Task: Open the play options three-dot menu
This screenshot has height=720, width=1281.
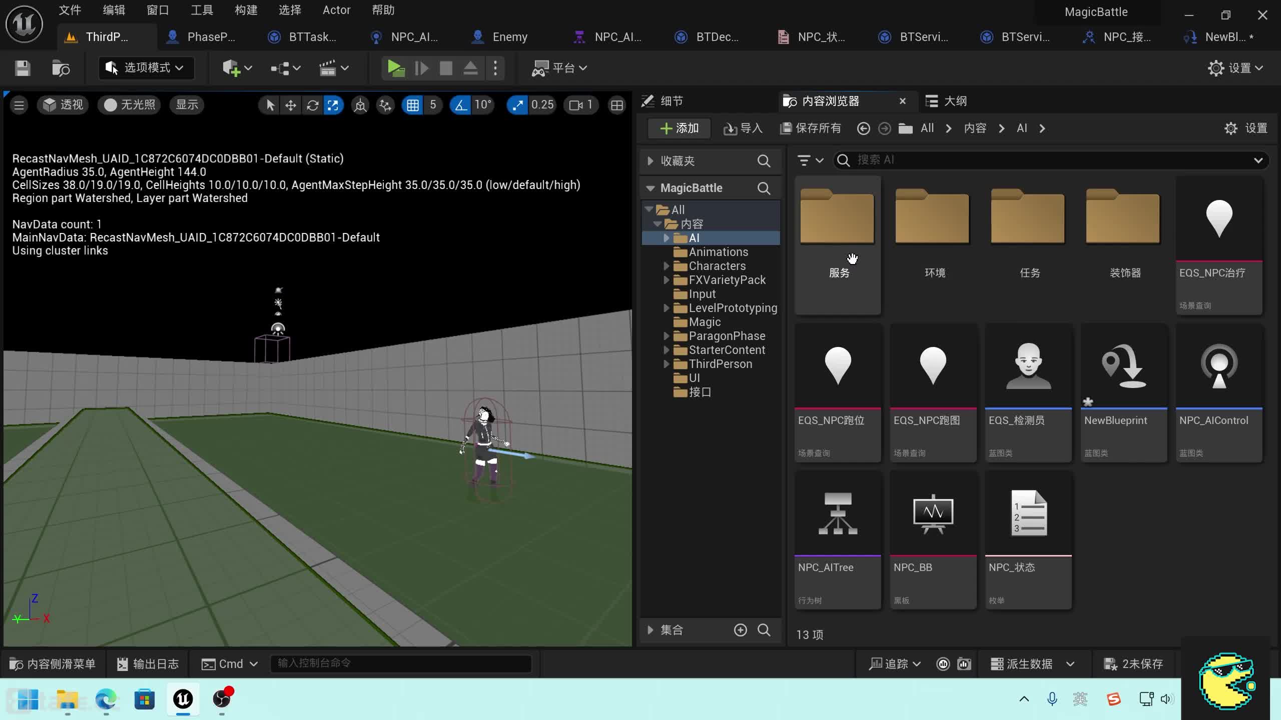Action: 495,68
